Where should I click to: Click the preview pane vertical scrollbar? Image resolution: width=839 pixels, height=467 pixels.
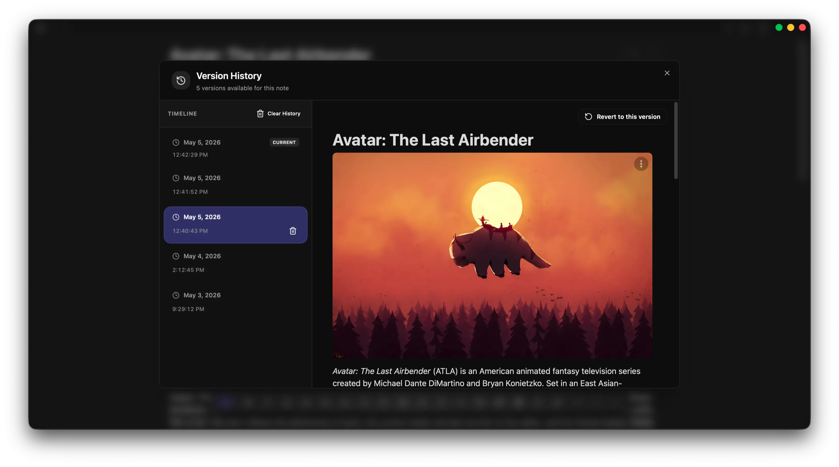[x=676, y=141]
